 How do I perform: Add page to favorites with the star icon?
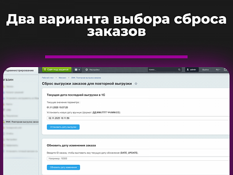[x=136, y=84]
